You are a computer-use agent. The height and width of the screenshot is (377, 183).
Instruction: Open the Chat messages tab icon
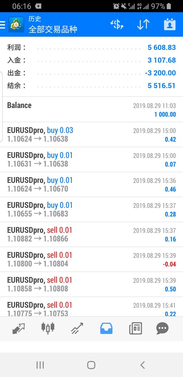tap(162, 328)
